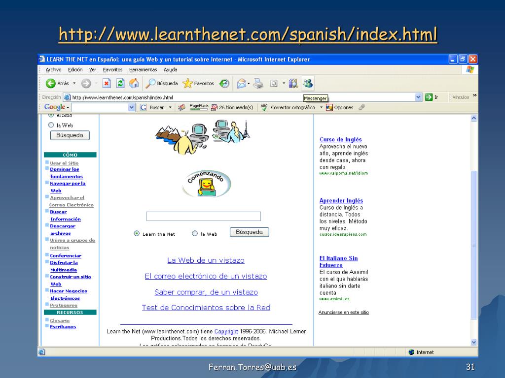Click the Research books icon in toolbar
The width and height of the screenshot is (505, 378).
(293, 84)
